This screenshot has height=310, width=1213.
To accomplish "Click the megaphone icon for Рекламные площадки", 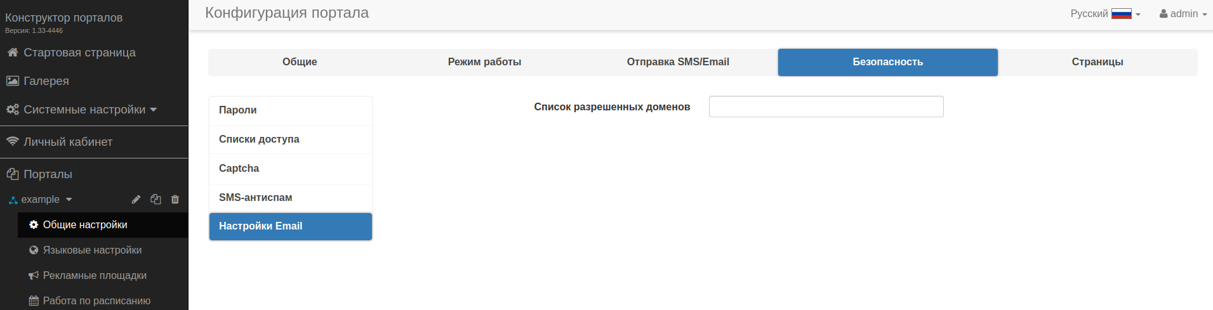I will click(34, 276).
